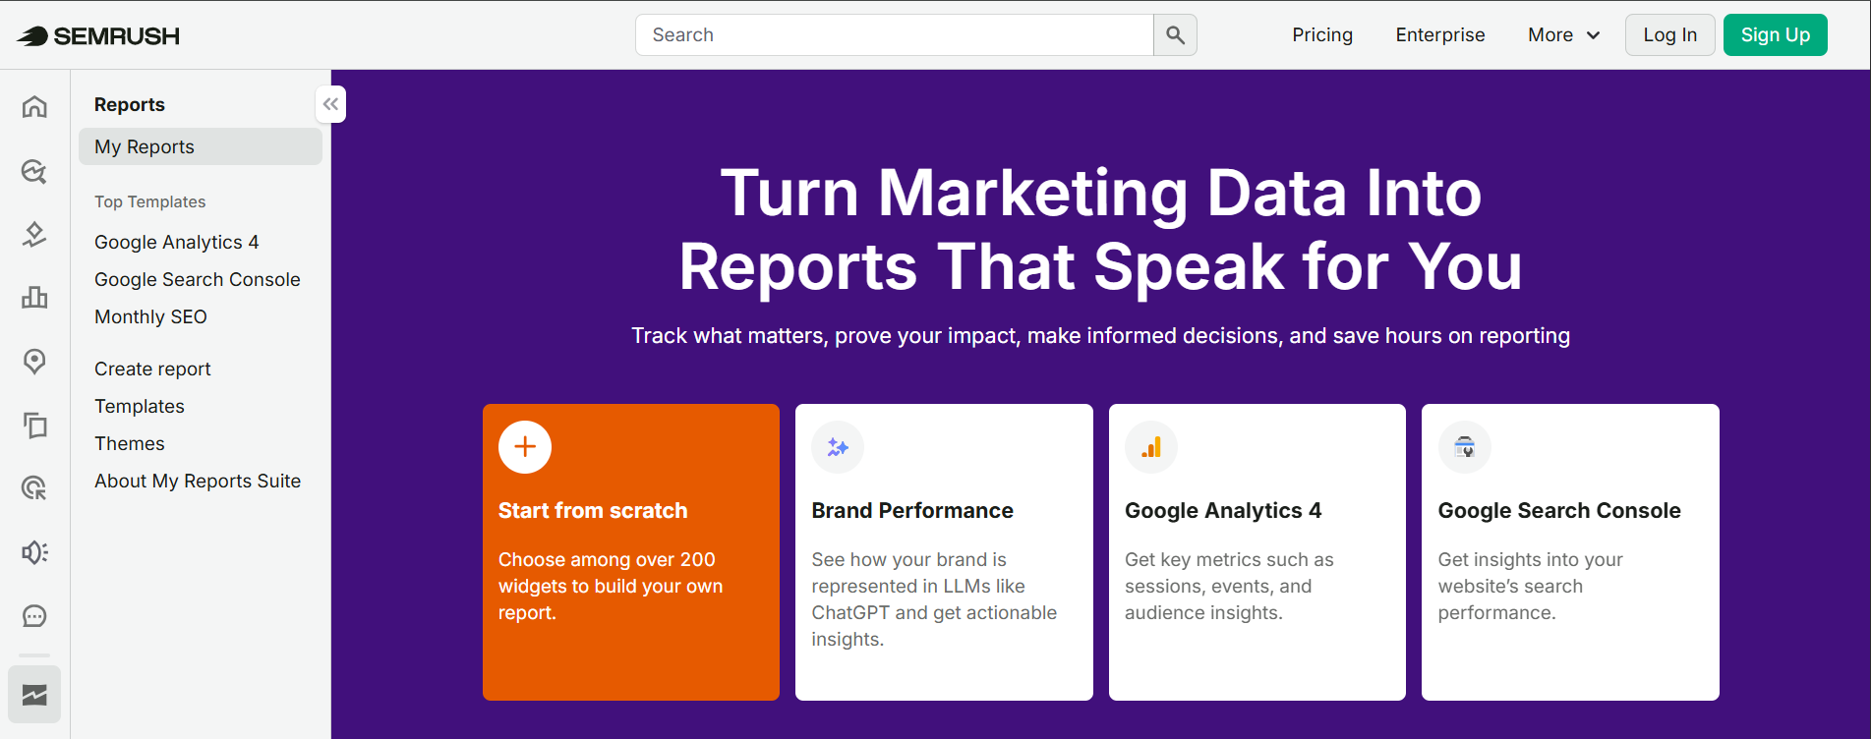Open the chat bubble sidebar icon
1871x739 pixels.
34,616
